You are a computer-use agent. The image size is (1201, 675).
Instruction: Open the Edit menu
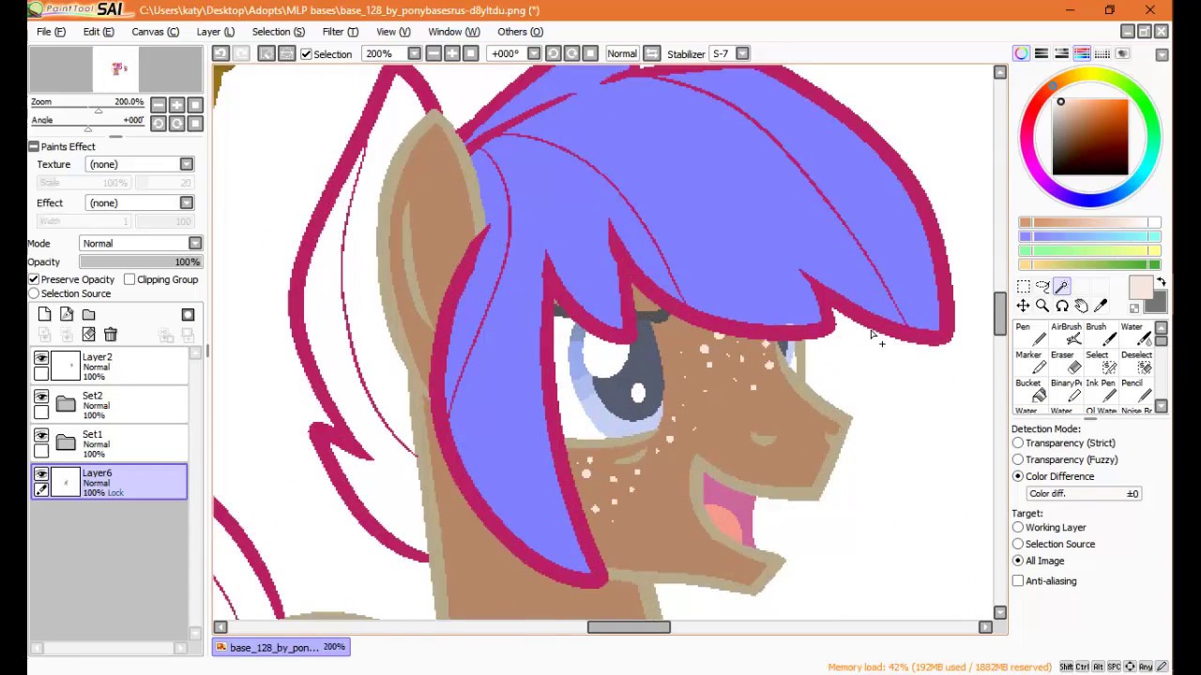coord(99,32)
